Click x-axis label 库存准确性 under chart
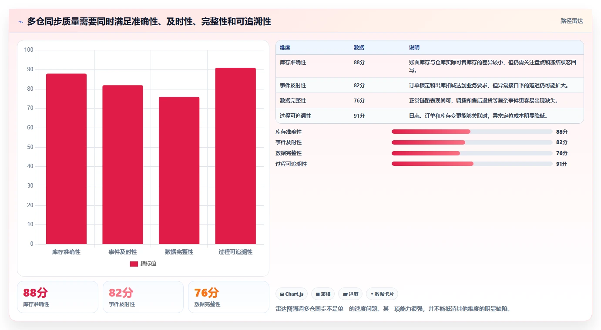This screenshot has width=601, height=330. [66, 252]
